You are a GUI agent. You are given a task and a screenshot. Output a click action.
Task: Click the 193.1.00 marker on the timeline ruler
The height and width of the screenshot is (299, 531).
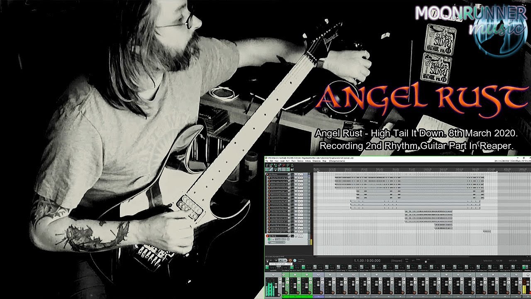pos(508,169)
